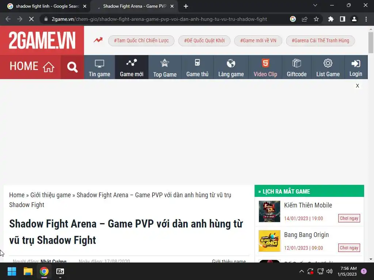This screenshot has width=374, height=280.
Task: Open tab search chevron dropdown
Action: tap(315, 5)
